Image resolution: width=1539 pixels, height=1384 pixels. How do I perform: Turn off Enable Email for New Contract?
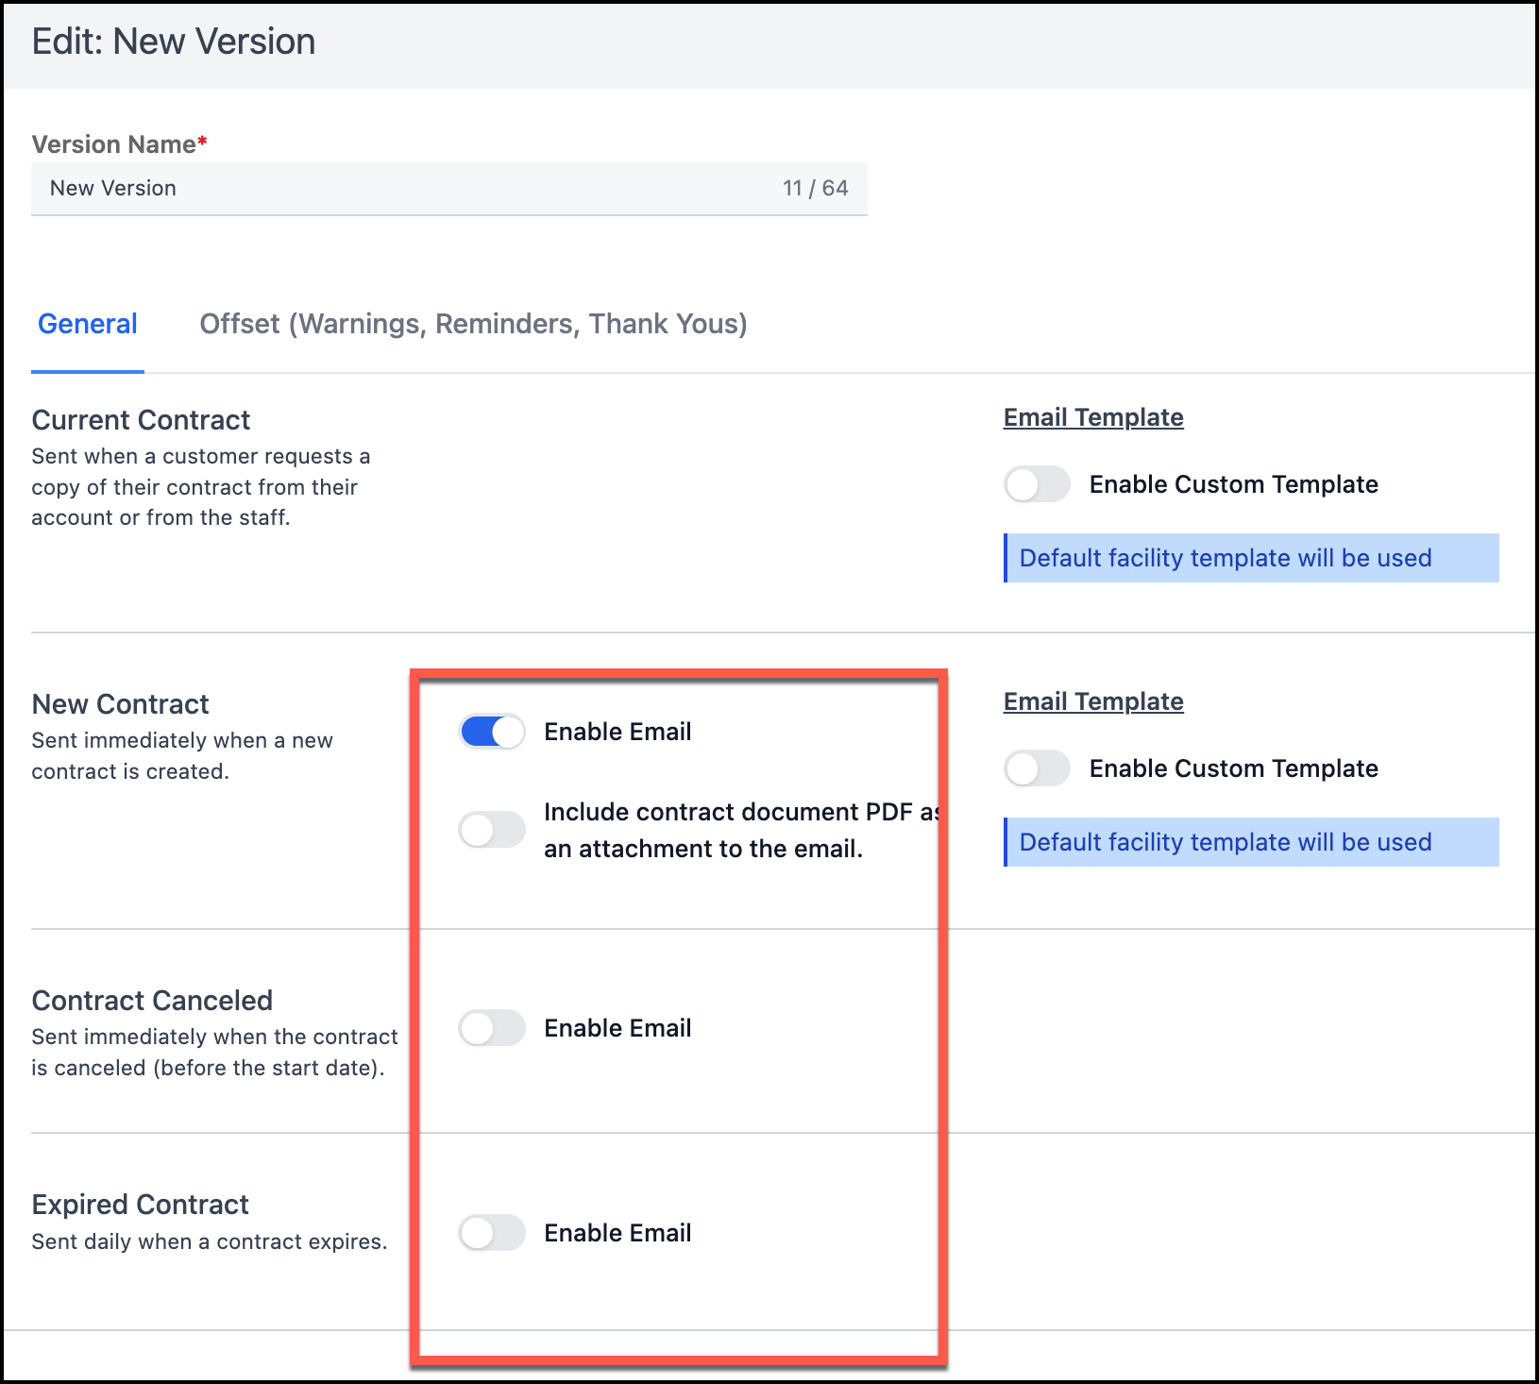coord(492,732)
